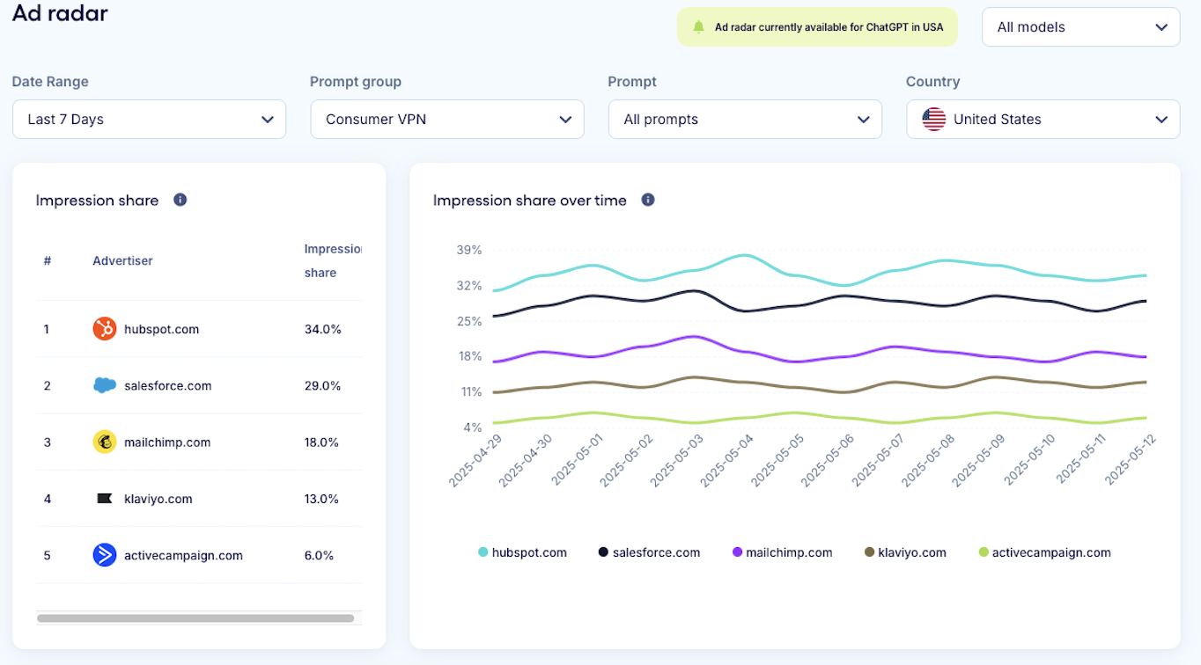Image resolution: width=1201 pixels, height=665 pixels.
Task: Click the teal hubspot.com legend color dot
Action: coord(483,552)
